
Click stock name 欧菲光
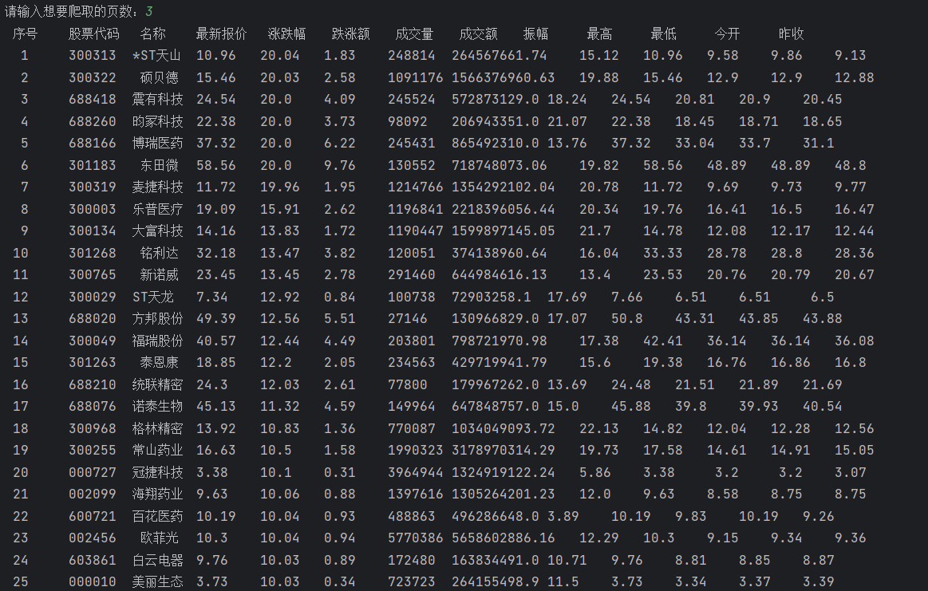160,538
